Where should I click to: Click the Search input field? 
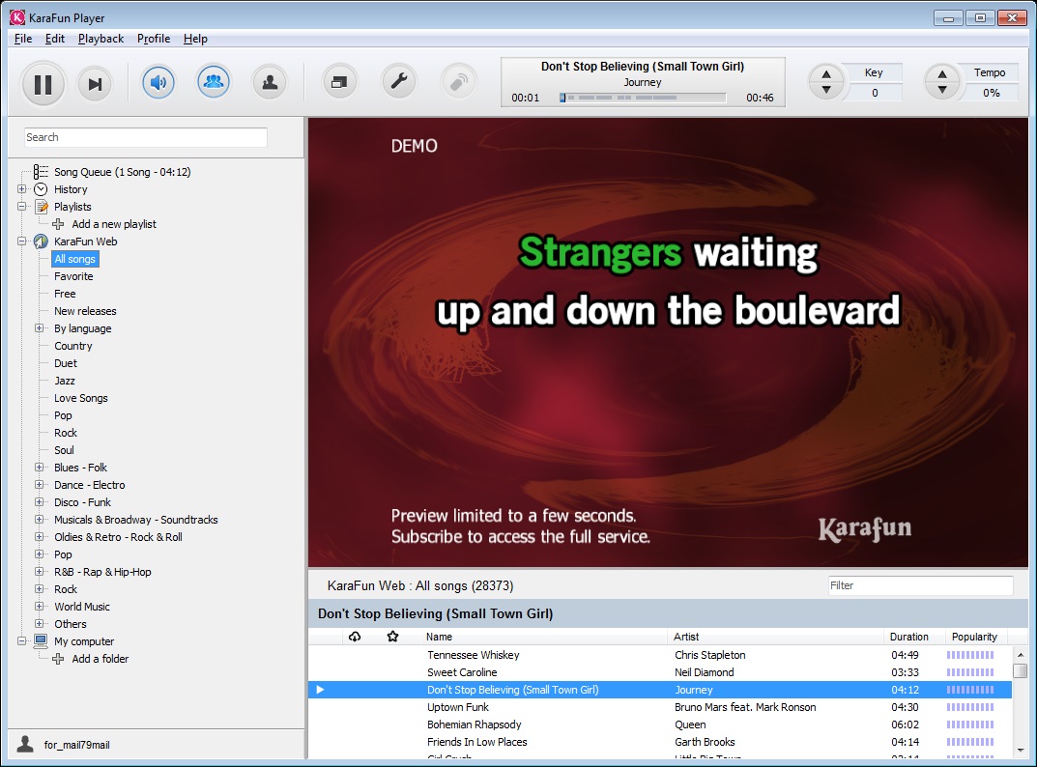[146, 137]
